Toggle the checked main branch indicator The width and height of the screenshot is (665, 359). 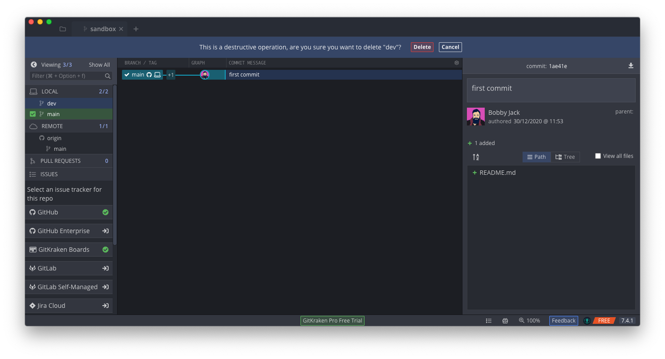coord(32,114)
